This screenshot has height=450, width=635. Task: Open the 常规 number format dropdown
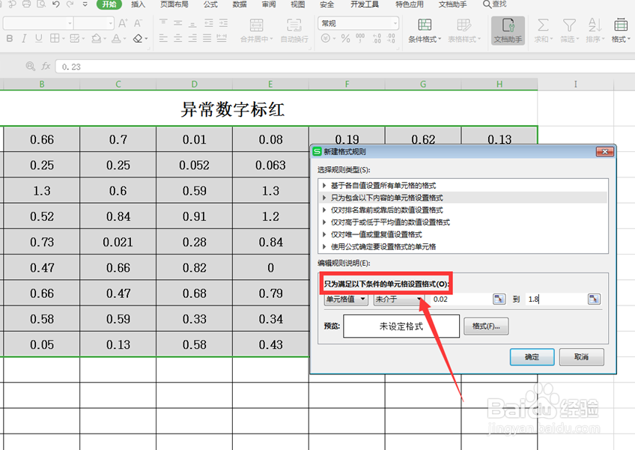tap(358, 22)
